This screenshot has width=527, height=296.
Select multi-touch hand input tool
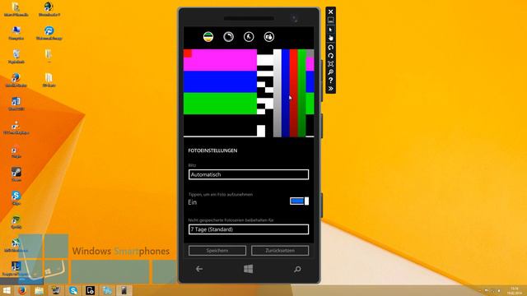point(331,38)
